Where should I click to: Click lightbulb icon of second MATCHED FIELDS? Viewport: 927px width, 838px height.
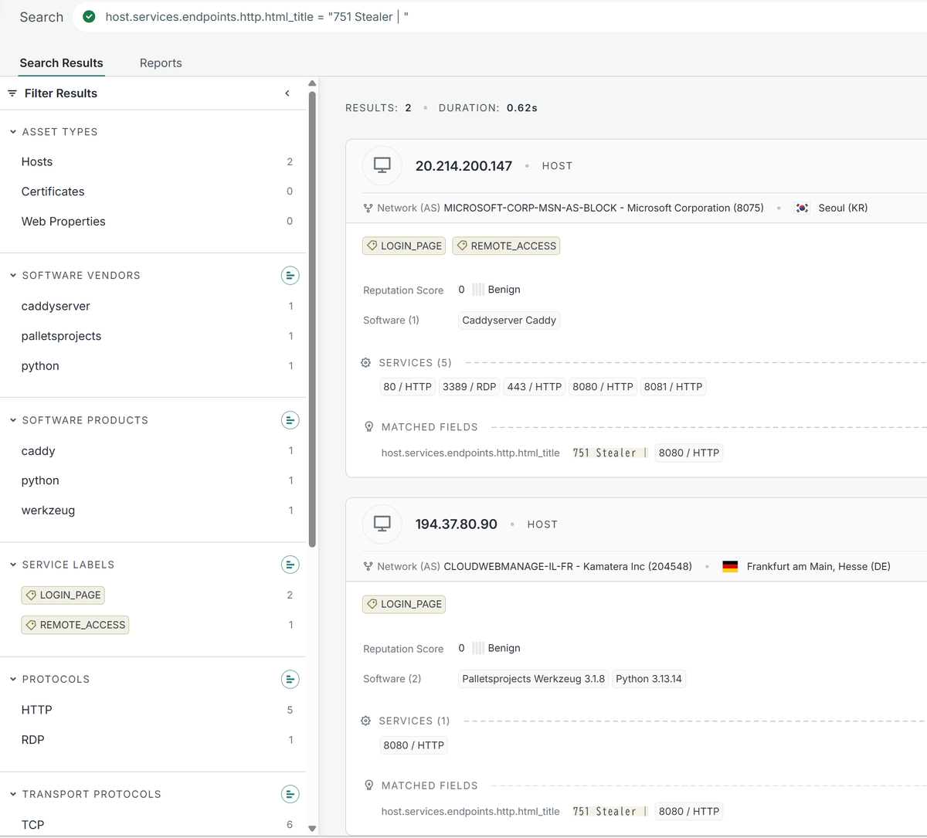pos(368,785)
